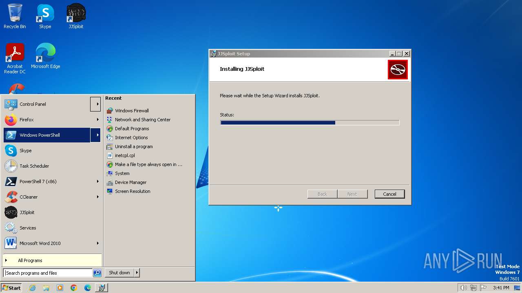Open Control Panel from the Start menu
522x293 pixels.
[47, 104]
